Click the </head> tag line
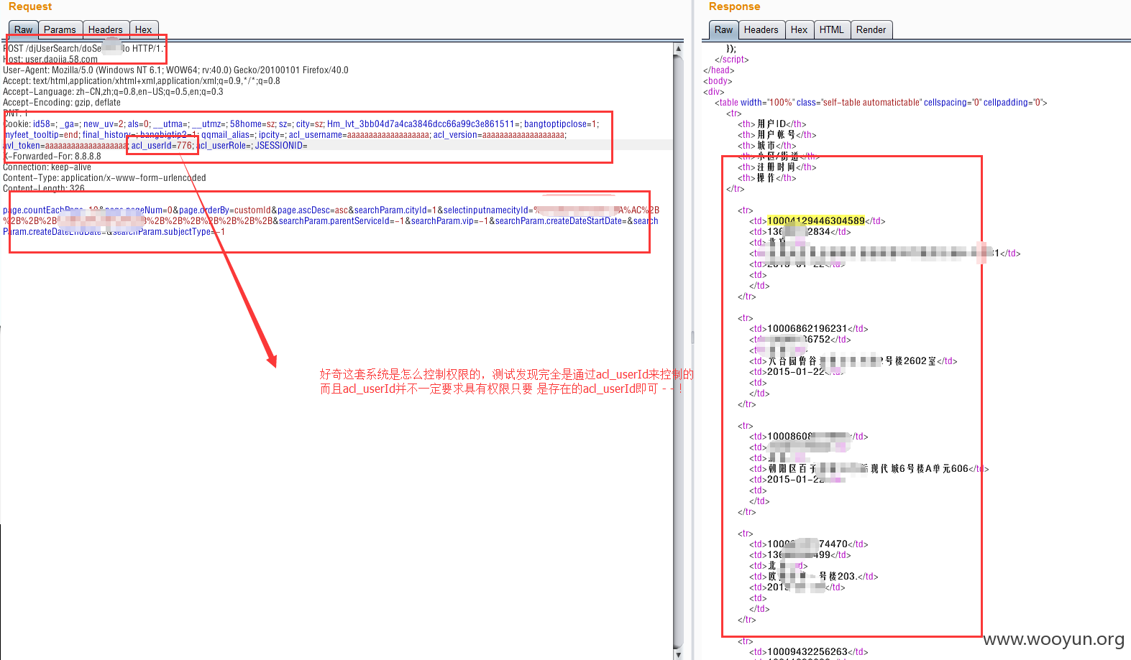This screenshot has width=1131, height=660. (719, 70)
